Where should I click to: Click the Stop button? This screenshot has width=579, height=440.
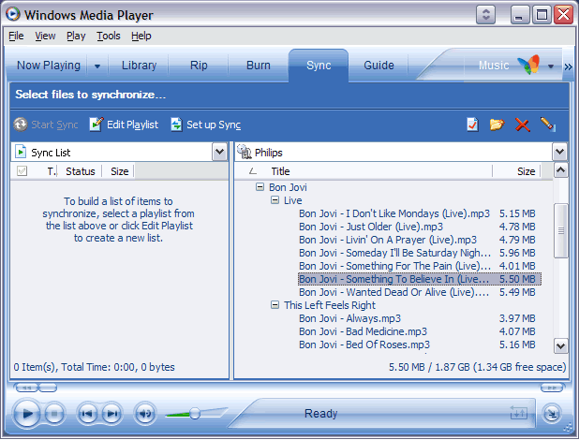click(54, 414)
